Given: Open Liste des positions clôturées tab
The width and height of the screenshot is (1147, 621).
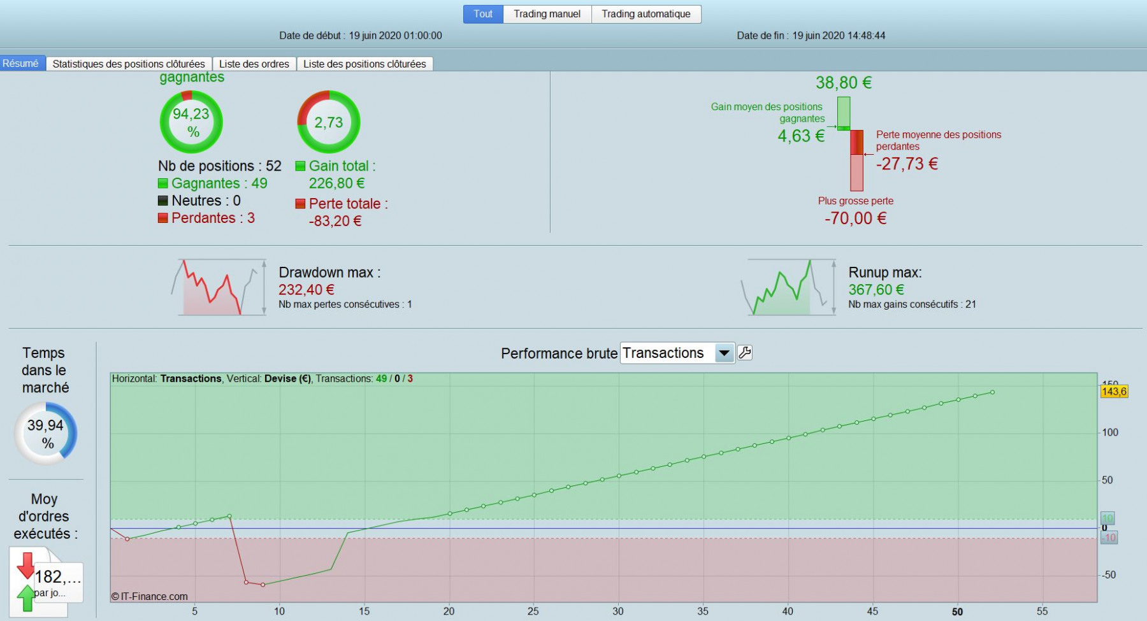Looking at the screenshot, I should (x=364, y=64).
